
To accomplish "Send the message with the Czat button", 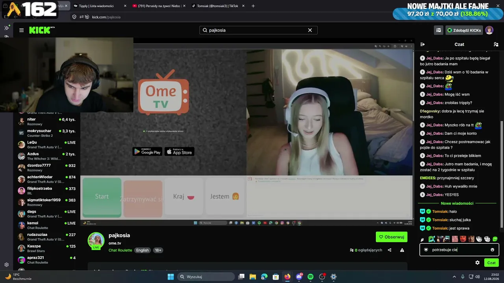I will coord(491,263).
